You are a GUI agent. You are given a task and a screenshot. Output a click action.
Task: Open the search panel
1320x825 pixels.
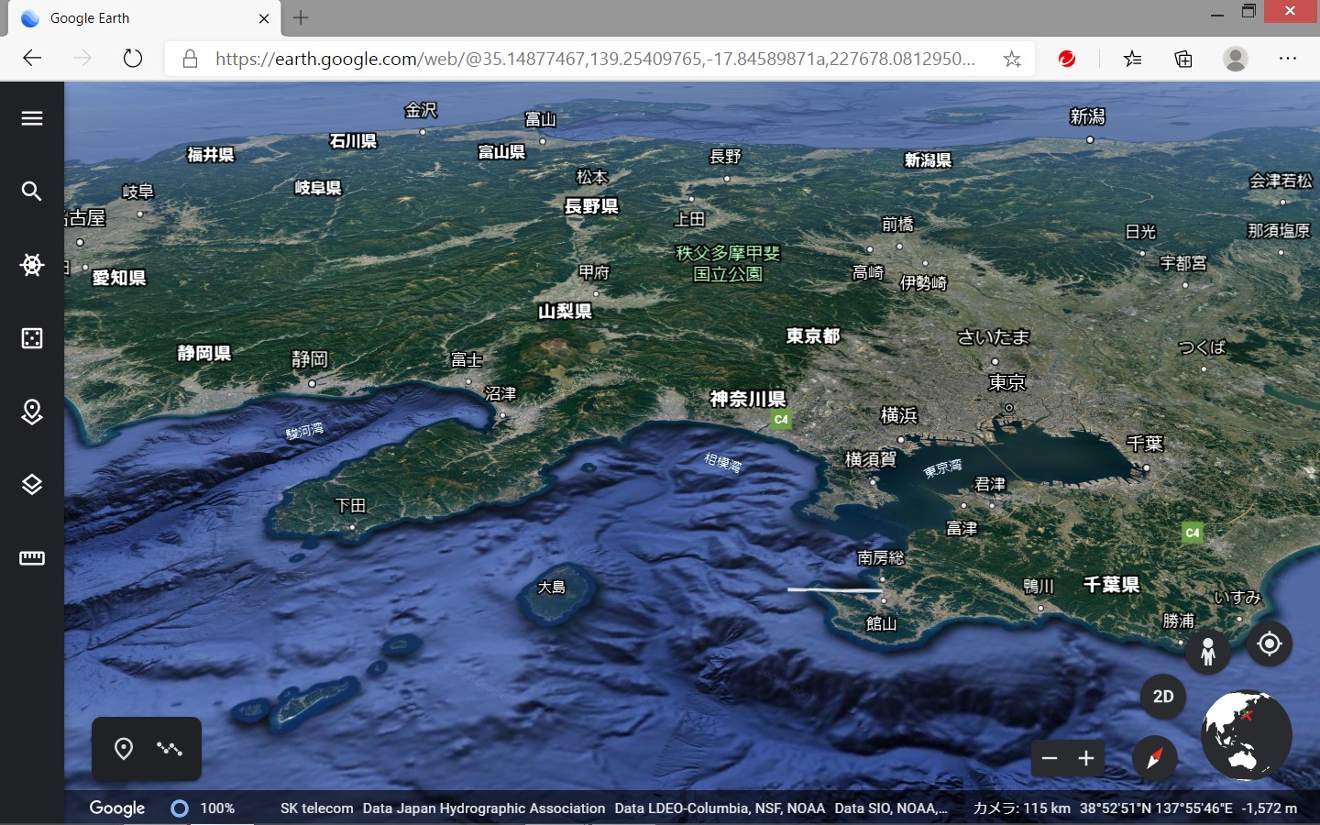[31, 192]
